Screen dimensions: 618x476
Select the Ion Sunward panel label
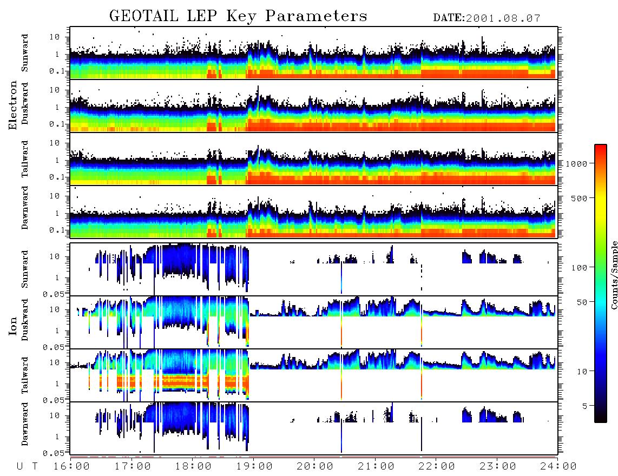pyautogui.click(x=25, y=269)
